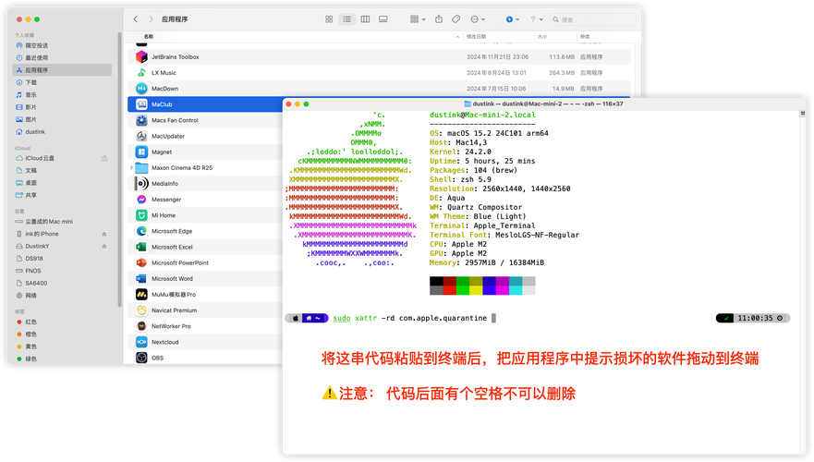Click the Finder back navigation arrow
The width and height of the screenshot is (814, 462).
tap(136, 18)
